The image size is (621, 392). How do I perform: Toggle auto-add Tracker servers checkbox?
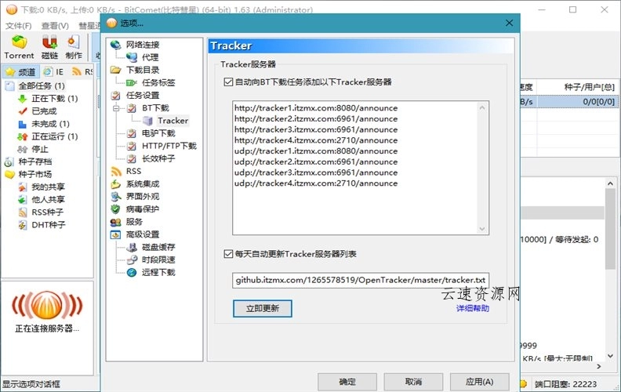pos(228,82)
